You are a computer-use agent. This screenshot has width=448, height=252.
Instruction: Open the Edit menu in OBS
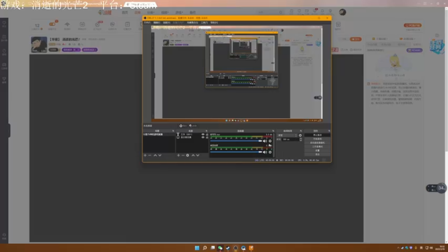157,22
